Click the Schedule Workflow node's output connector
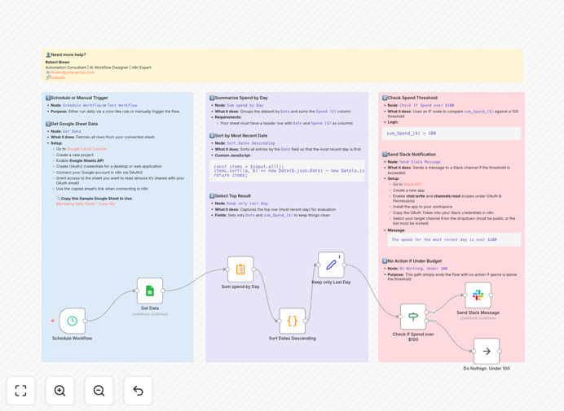 [86, 321]
